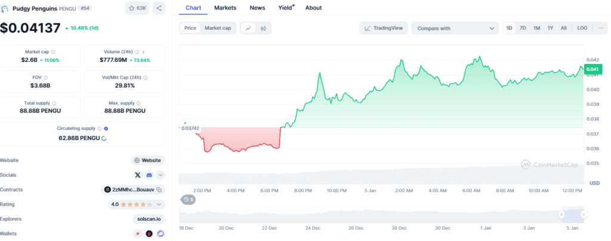Open the chart history events badge
Screen dimensions: 611x241
pyautogui.click(x=188, y=199)
